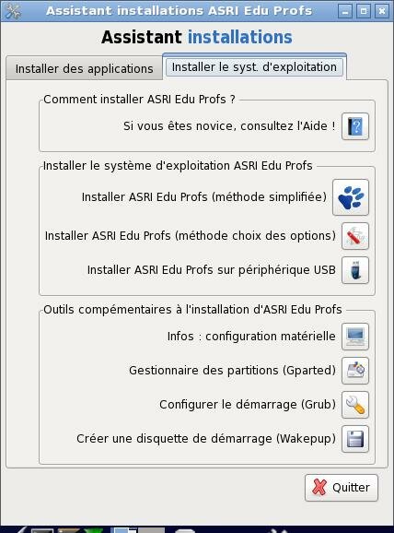Image resolution: width=394 pixels, height=533 pixels.
Task: Show hardware configuration with the monitor icon
Action: point(355,337)
